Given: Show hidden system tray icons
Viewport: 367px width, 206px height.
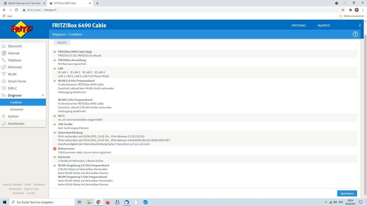Looking at the screenshot, I should pyautogui.click(x=325, y=202).
